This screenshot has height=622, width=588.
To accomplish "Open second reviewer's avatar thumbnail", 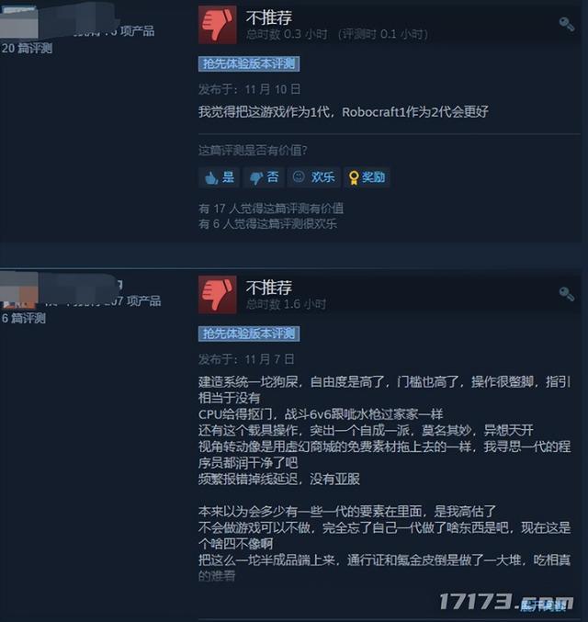I will 19,290.
